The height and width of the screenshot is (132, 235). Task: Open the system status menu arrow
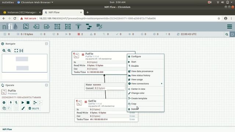[232, 3]
